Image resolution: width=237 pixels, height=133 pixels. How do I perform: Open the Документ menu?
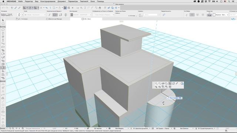pos(62,1)
